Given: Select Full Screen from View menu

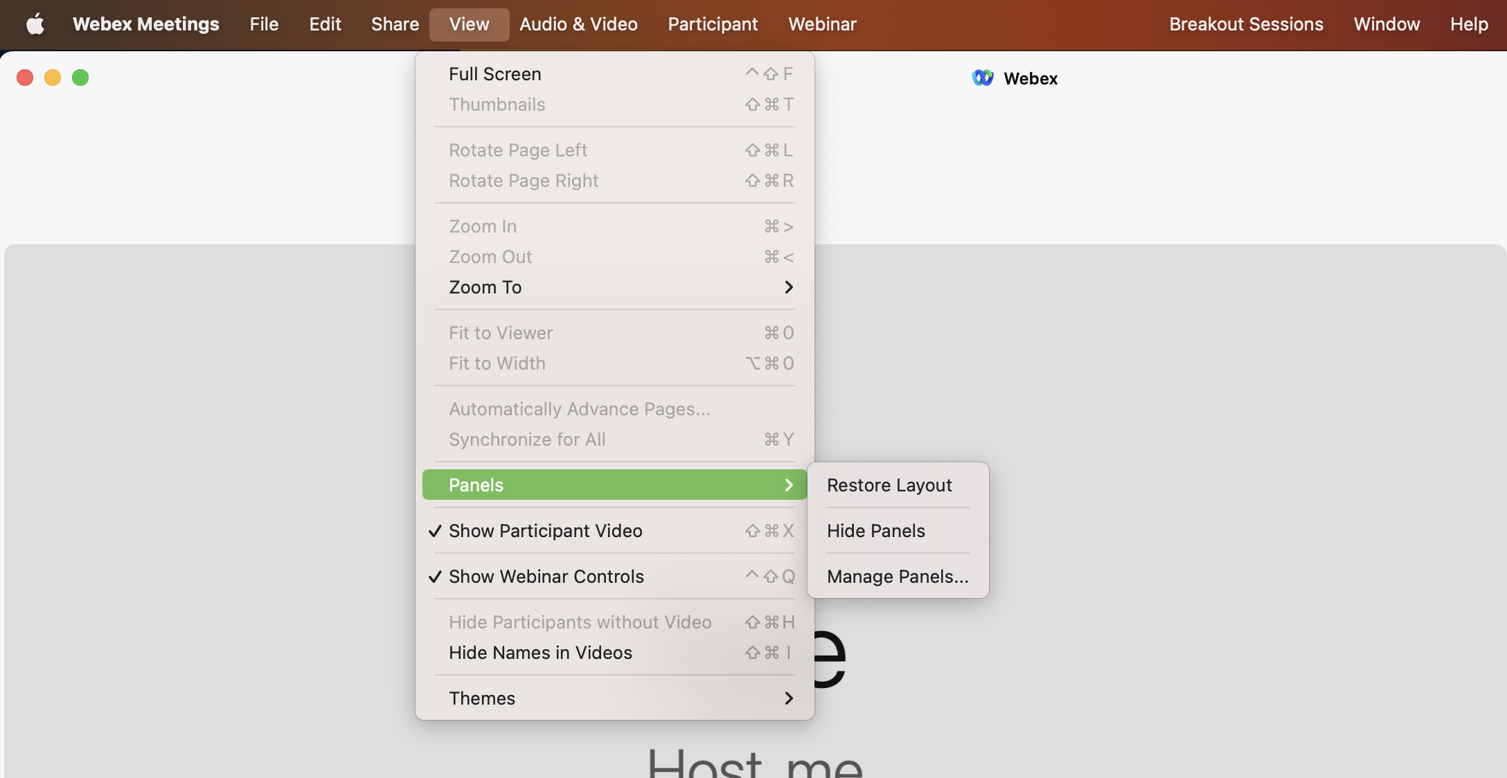Looking at the screenshot, I should pos(494,74).
